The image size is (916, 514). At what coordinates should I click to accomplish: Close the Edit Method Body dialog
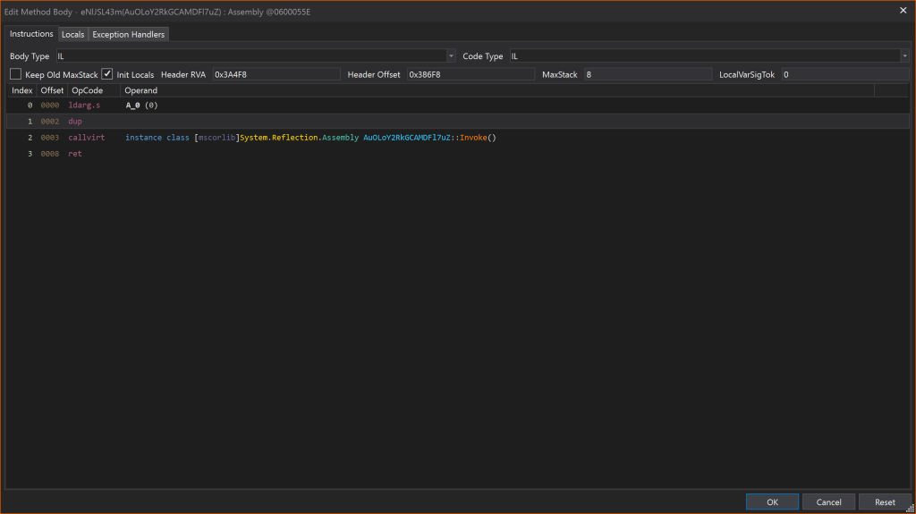pyautogui.click(x=901, y=11)
